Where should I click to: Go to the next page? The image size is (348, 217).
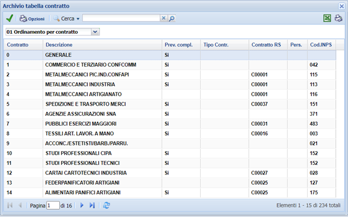pos(82,205)
